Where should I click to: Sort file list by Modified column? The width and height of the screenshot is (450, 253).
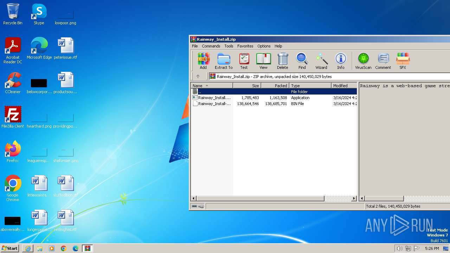pos(344,85)
